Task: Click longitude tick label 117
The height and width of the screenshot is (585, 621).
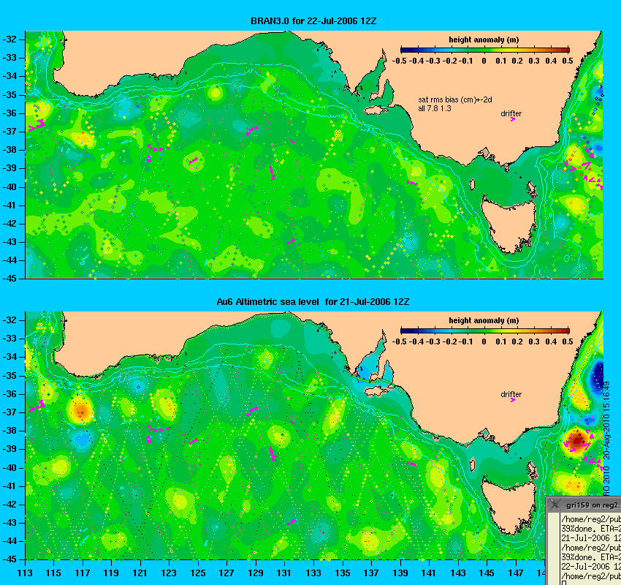Action: coord(83,573)
